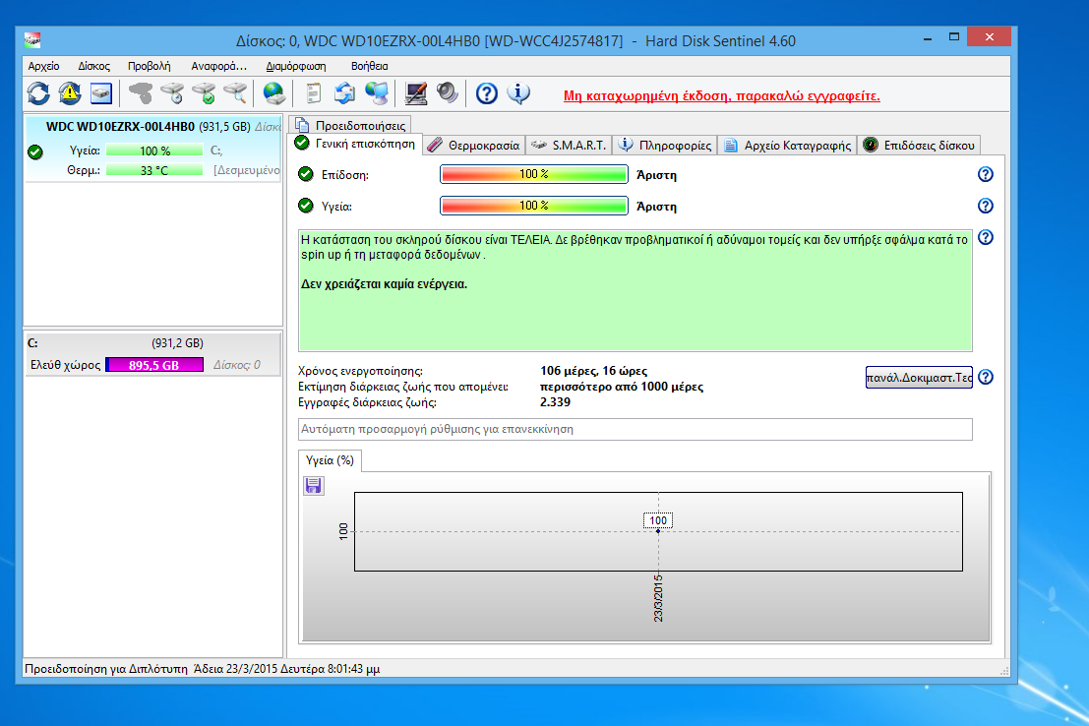Click the "περισσότερο από 1000 μέρες" lifetime value

tap(622, 387)
